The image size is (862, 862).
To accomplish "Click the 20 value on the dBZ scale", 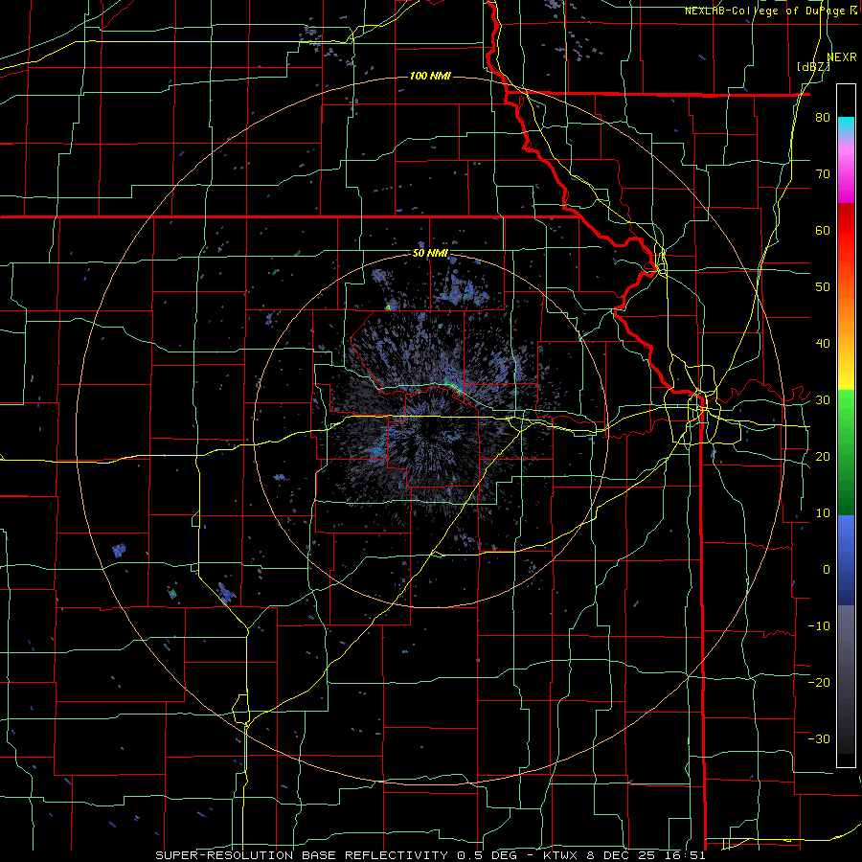I will 823,457.
